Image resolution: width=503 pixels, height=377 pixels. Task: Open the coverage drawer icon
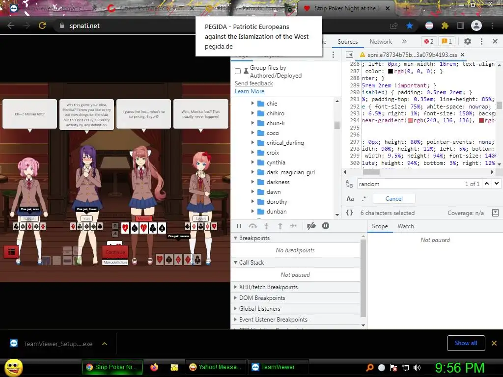click(495, 213)
